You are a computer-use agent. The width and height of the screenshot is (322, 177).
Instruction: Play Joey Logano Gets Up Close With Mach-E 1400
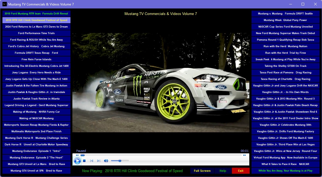36,79
